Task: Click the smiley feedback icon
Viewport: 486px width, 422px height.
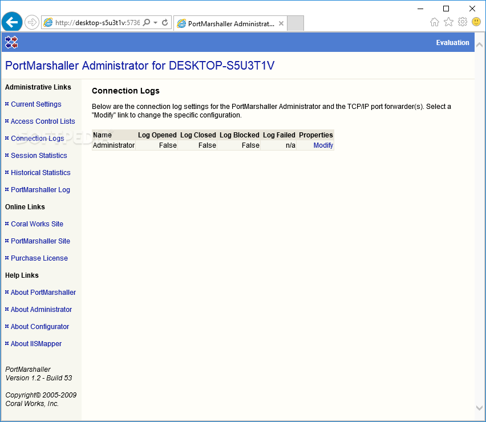Action: (476, 22)
